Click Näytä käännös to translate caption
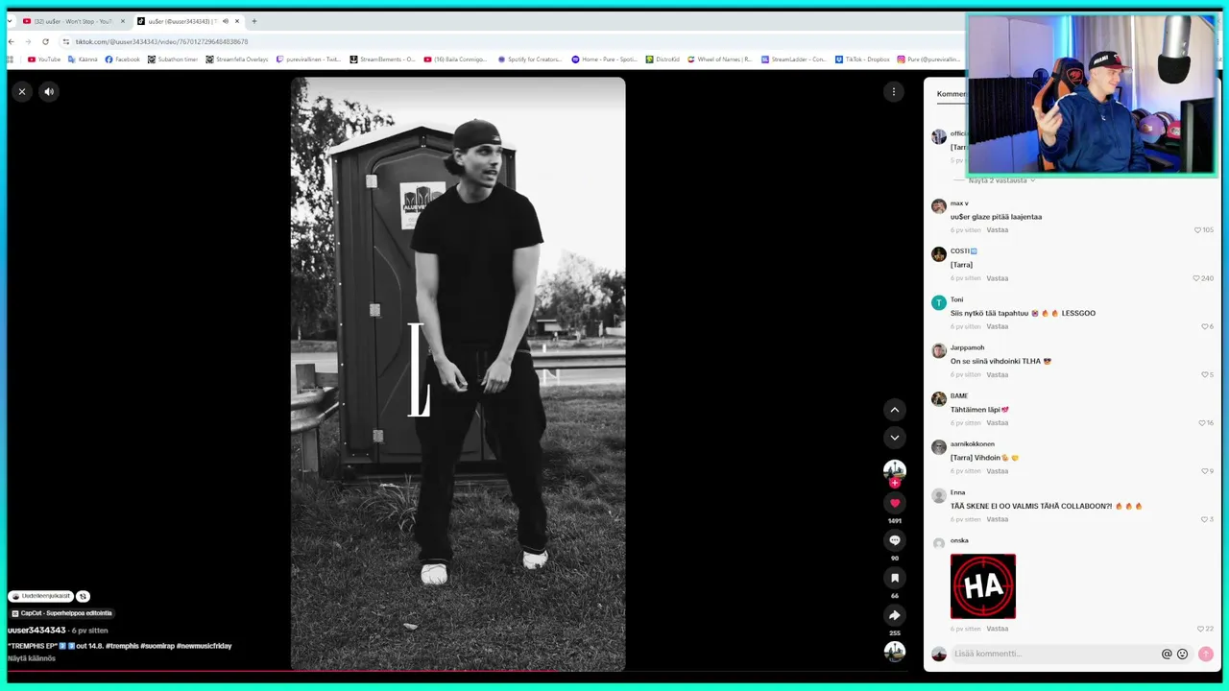The width and height of the screenshot is (1229, 691). (x=32, y=658)
